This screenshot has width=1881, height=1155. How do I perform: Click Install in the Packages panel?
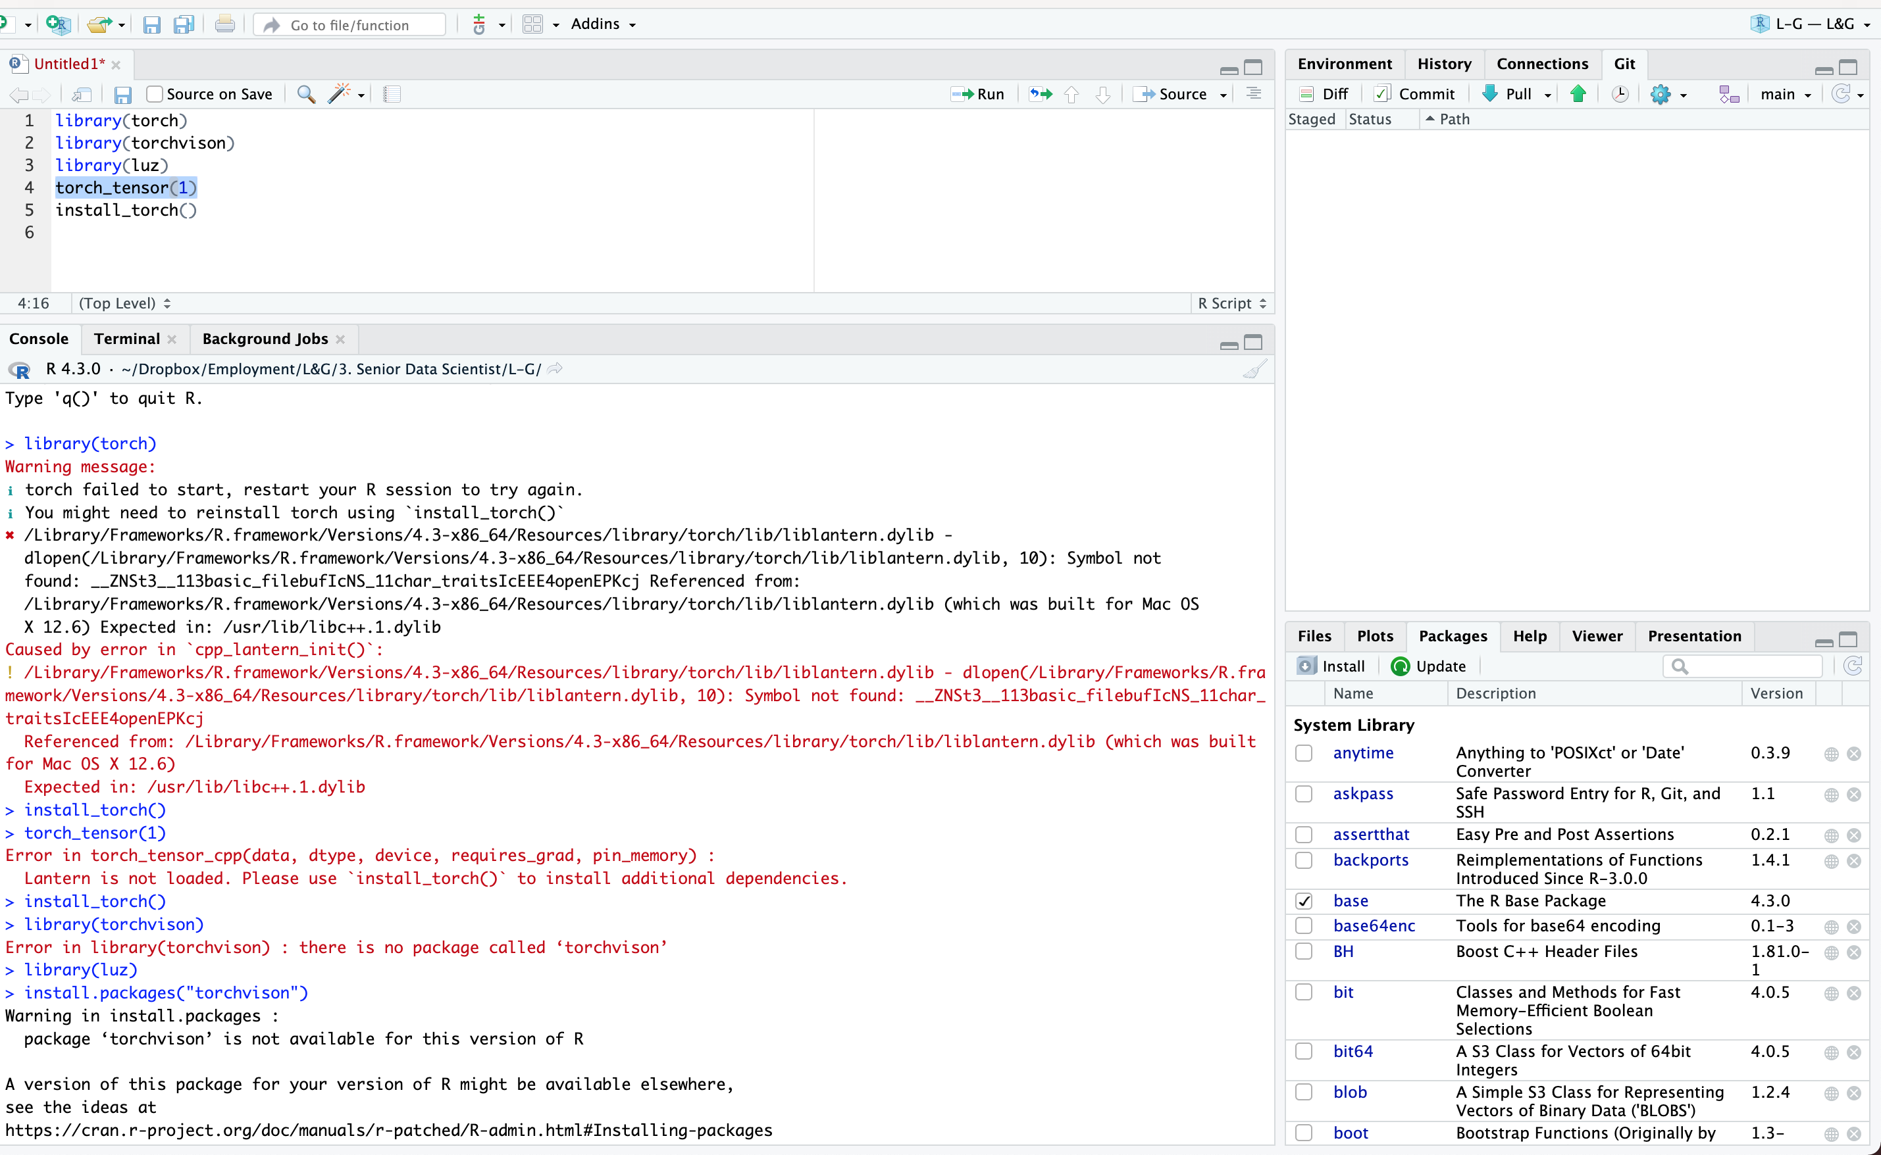tap(1331, 666)
